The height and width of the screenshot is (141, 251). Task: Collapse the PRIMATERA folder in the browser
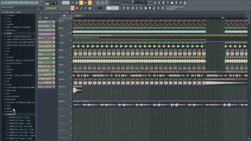click(x=11, y=114)
